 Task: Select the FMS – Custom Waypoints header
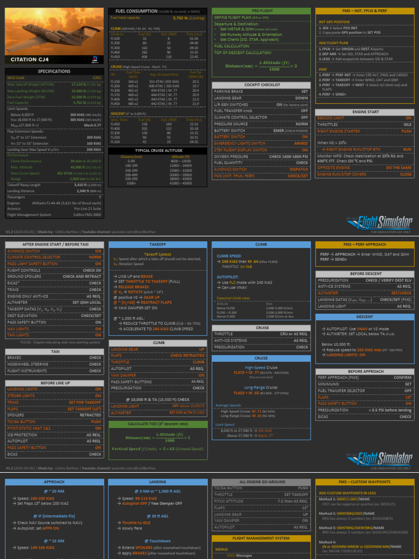point(365,481)
